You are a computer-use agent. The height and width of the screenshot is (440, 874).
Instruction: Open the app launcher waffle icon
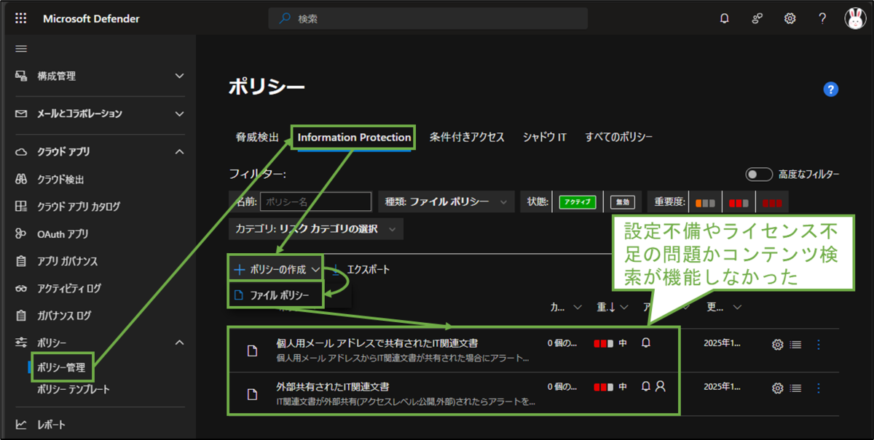[20, 18]
